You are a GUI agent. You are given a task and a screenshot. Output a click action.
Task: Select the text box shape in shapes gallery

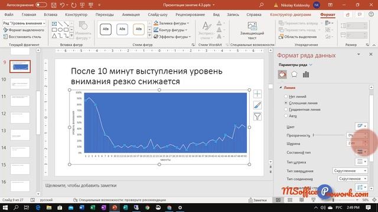tap(54, 24)
